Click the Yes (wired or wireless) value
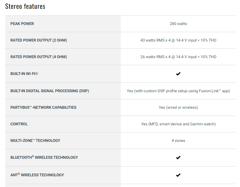 pyautogui.click(x=178, y=107)
